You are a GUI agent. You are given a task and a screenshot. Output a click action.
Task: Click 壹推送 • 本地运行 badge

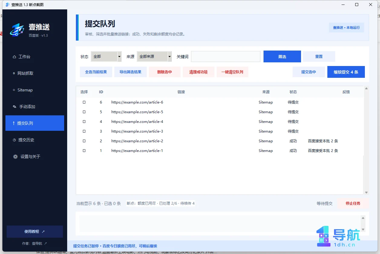tap(346, 28)
